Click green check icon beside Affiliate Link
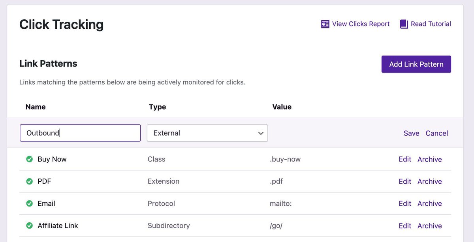This screenshot has height=242, width=474. [29, 226]
